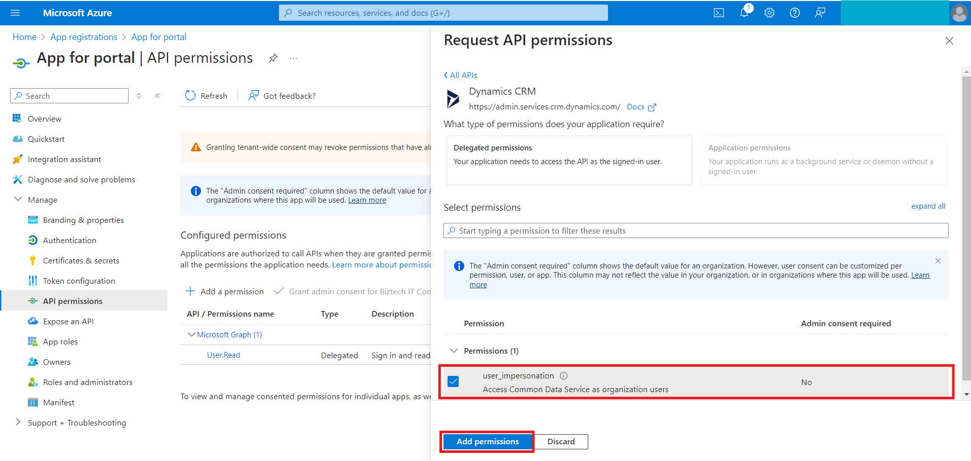Open Authentication in the sidebar
The width and height of the screenshot is (971, 461).
(69, 240)
